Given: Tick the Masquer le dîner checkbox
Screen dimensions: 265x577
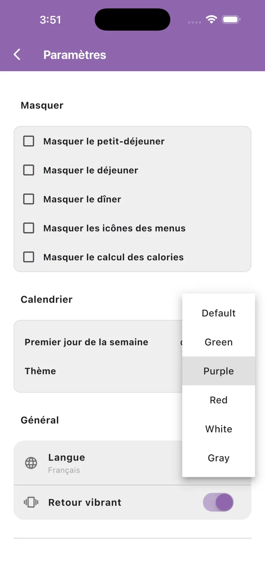Looking at the screenshot, I should point(29,199).
